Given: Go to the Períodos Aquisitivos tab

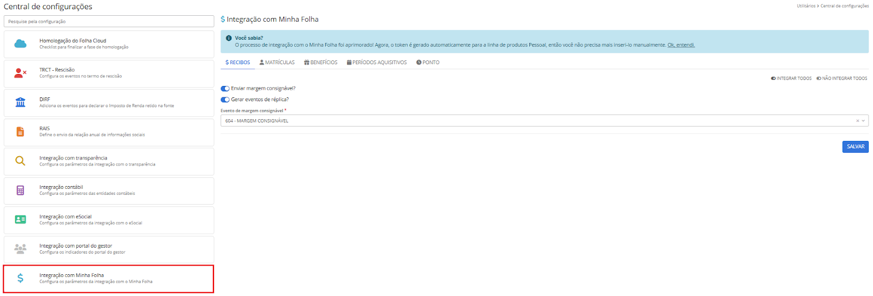Looking at the screenshot, I should (x=376, y=63).
